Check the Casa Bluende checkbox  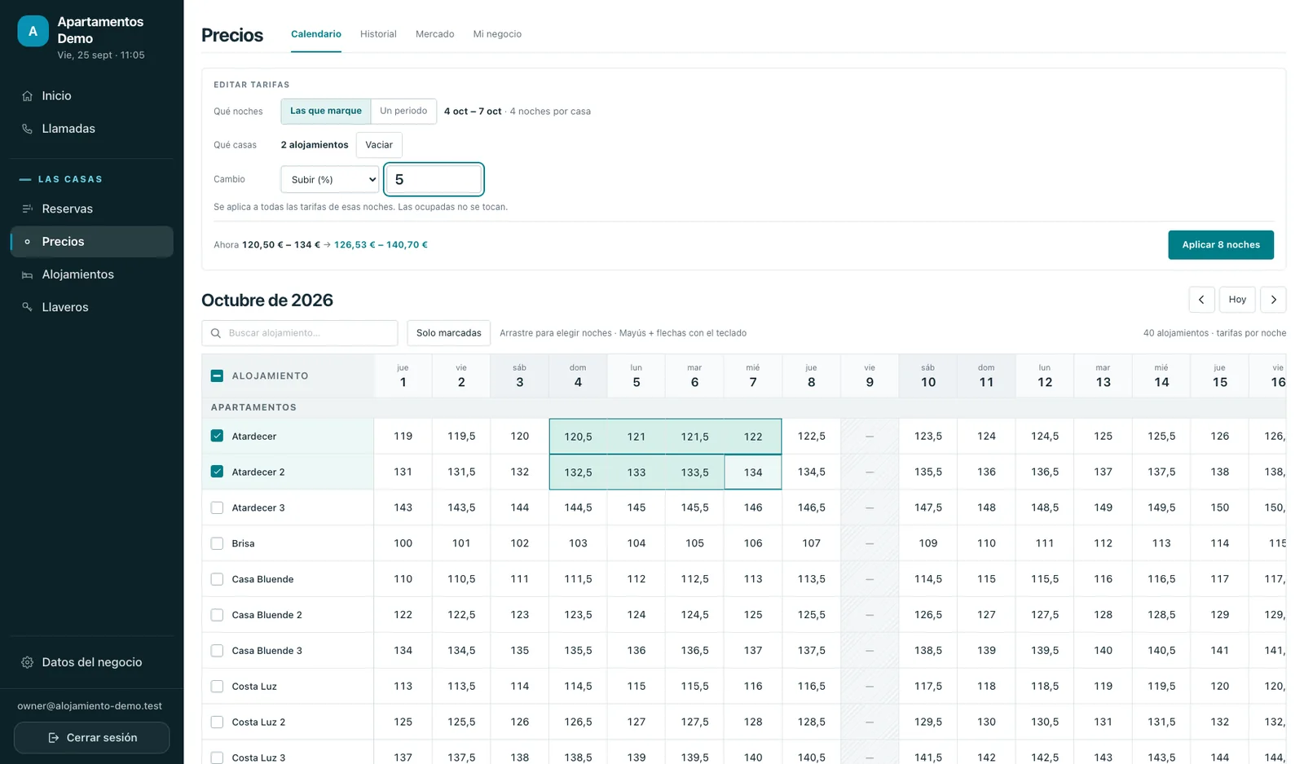[x=217, y=579]
